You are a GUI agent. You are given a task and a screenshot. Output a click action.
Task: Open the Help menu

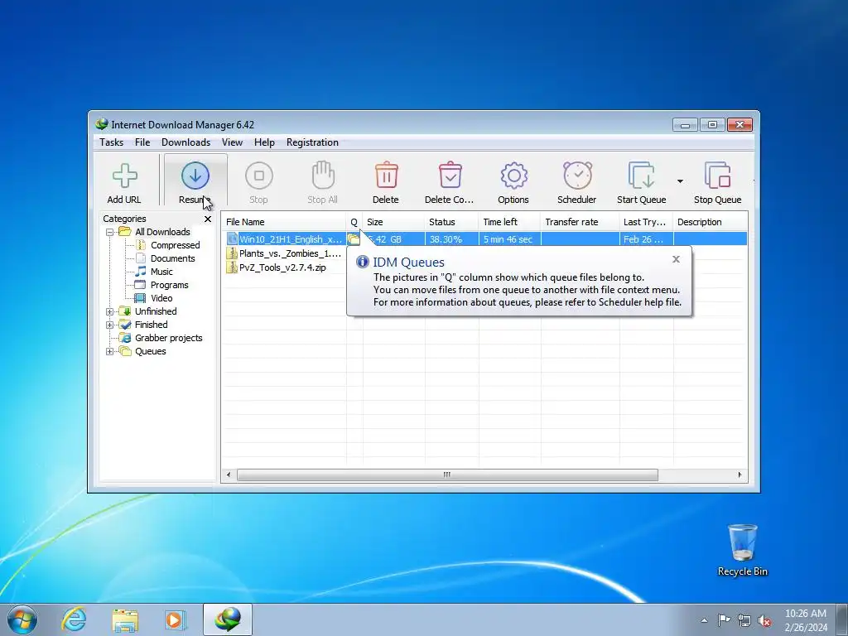pos(264,142)
